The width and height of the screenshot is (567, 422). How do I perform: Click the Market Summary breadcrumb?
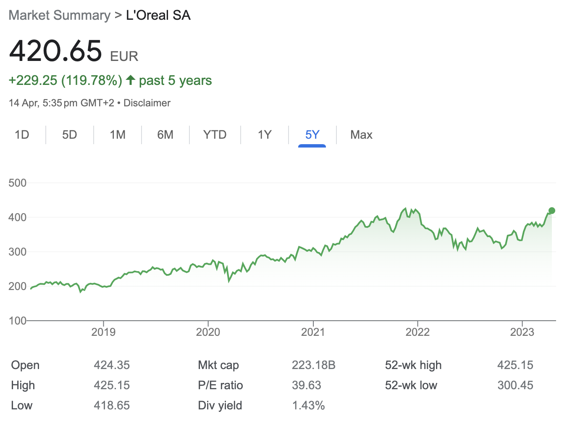click(x=59, y=15)
